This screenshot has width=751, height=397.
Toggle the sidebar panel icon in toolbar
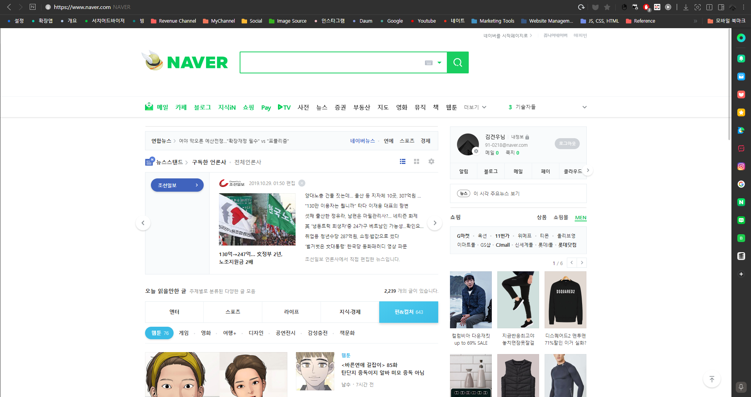tap(721, 7)
